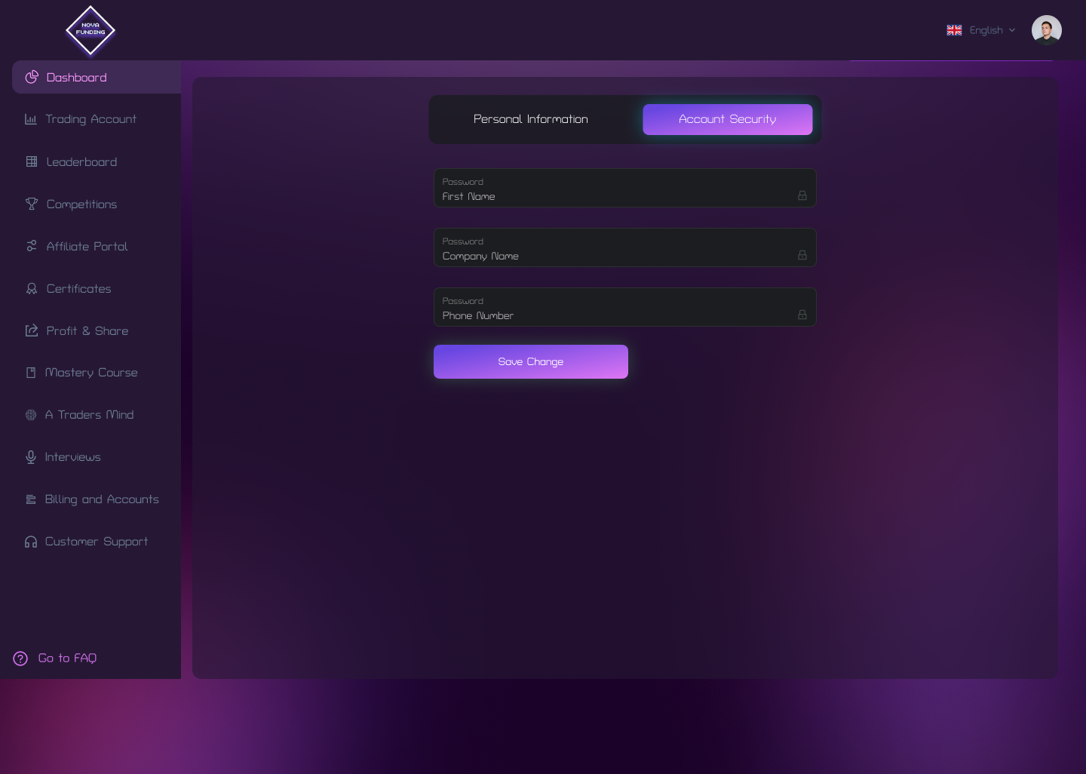Select the Competitions trophy icon
Image resolution: width=1086 pixels, height=774 pixels.
click(31, 204)
